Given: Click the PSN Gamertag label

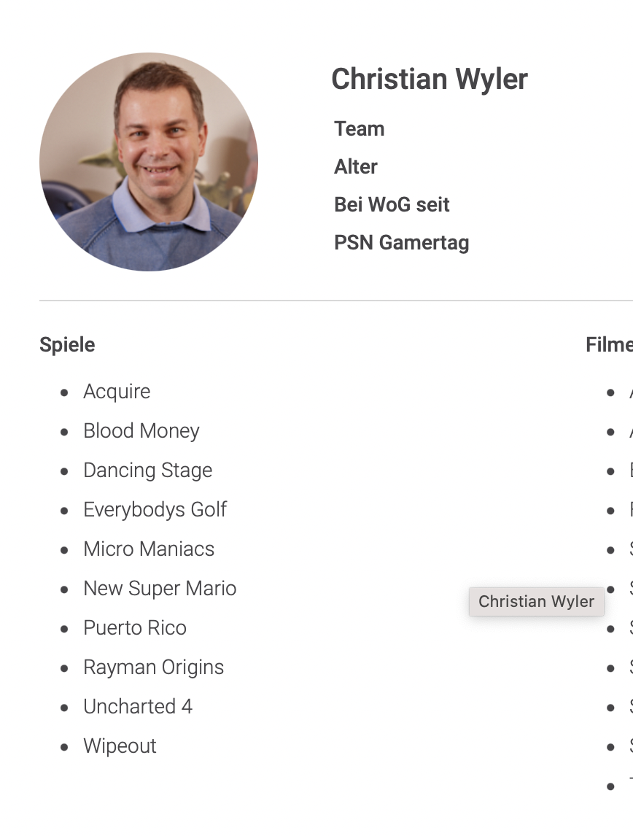Looking at the screenshot, I should (x=401, y=243).
